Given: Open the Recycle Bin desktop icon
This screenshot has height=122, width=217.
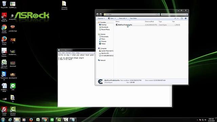Looking at the screenshot, I should 4,4.
